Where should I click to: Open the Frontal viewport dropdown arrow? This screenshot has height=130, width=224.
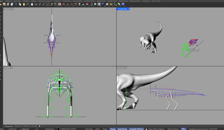(12, 68)
